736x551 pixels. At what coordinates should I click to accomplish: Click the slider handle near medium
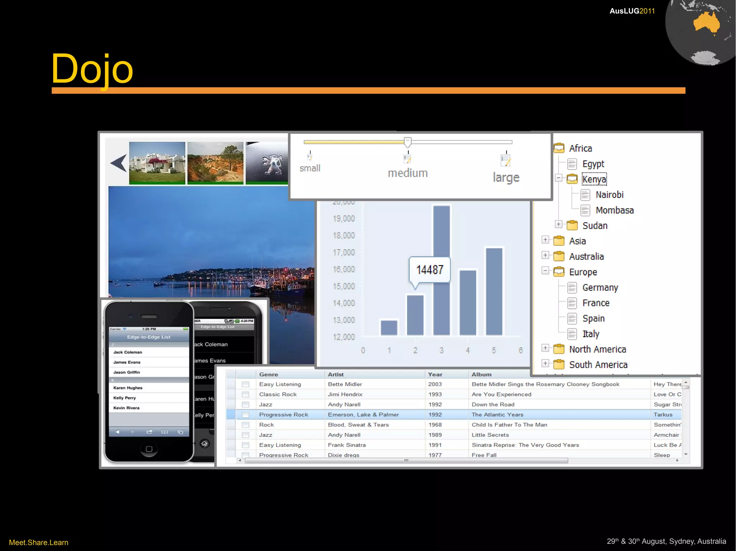[408, 142]
